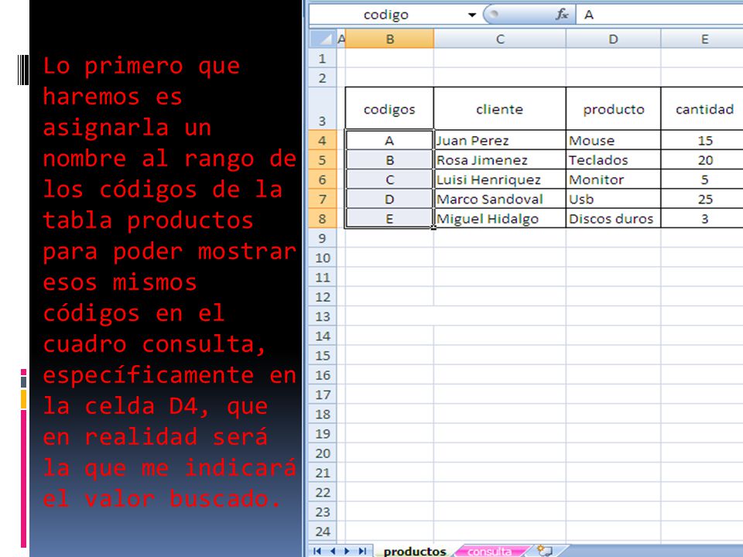Click the Miguel Hidalgo cell
This screenshot has height=557, width=743.
coord(500,218)
